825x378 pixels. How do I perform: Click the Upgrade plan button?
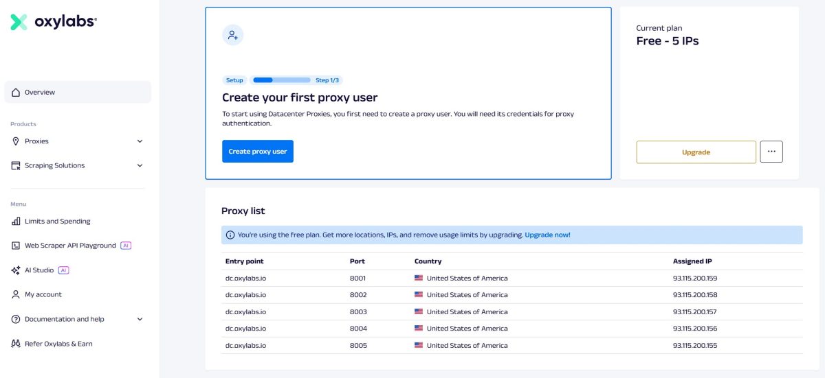point(696,152)
